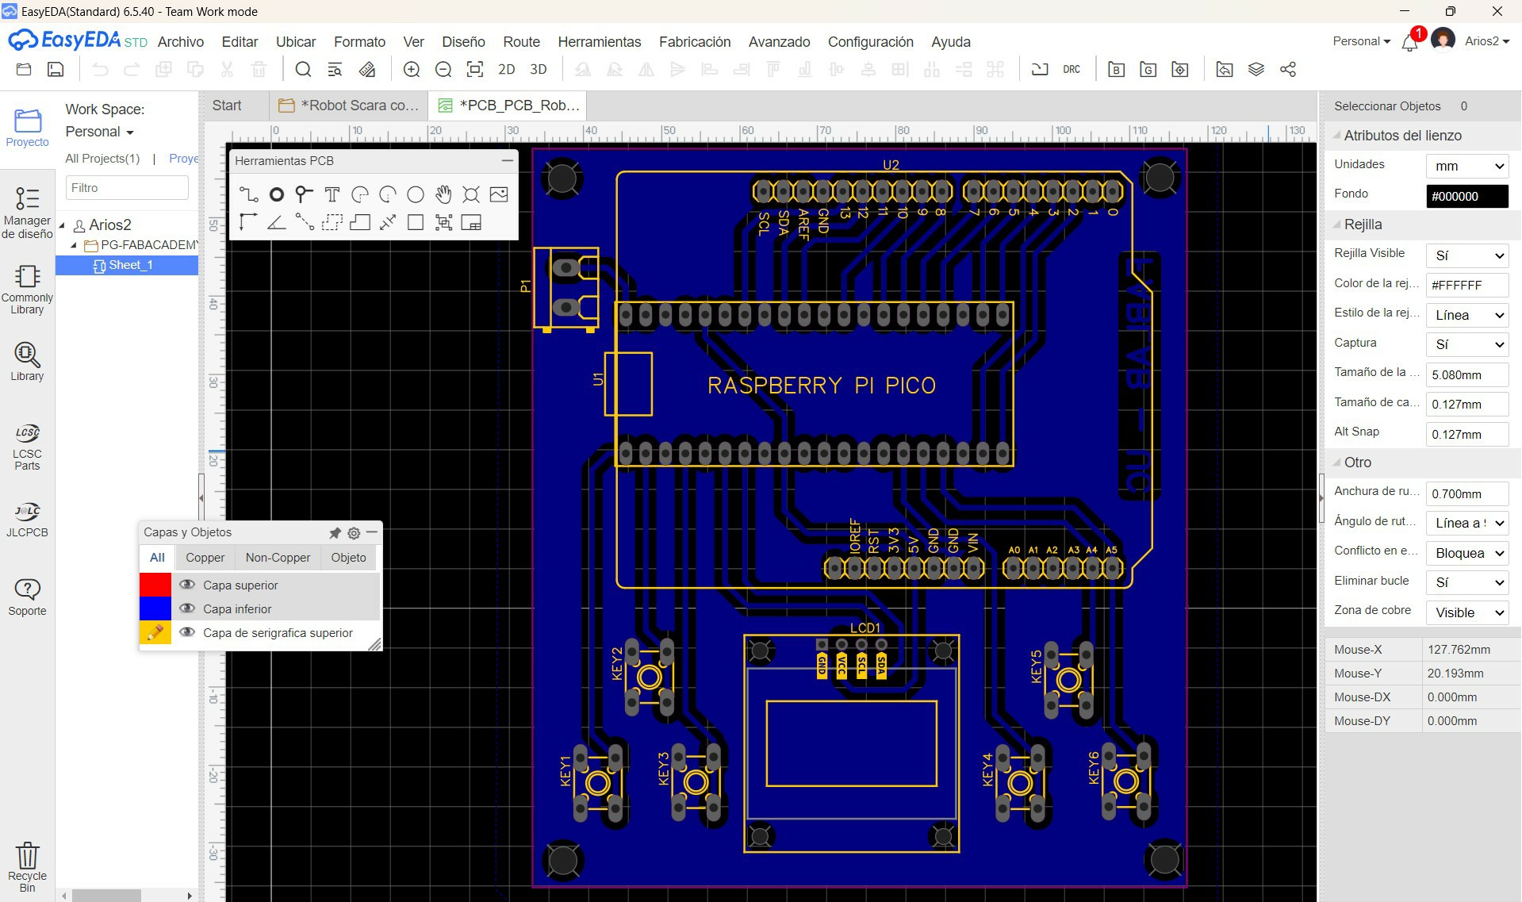
Task: Select the Measure dimension tool
Action: tap(388, 222)
